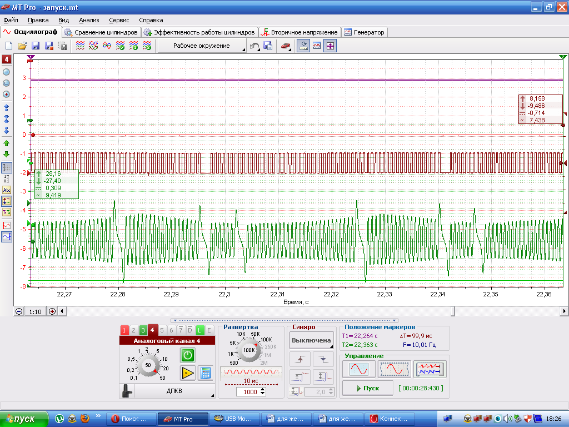Toggle the grid scale icon in left toolbar
Image resolution: width=569 pixels, height=427 pixels.
coord(7,168)
